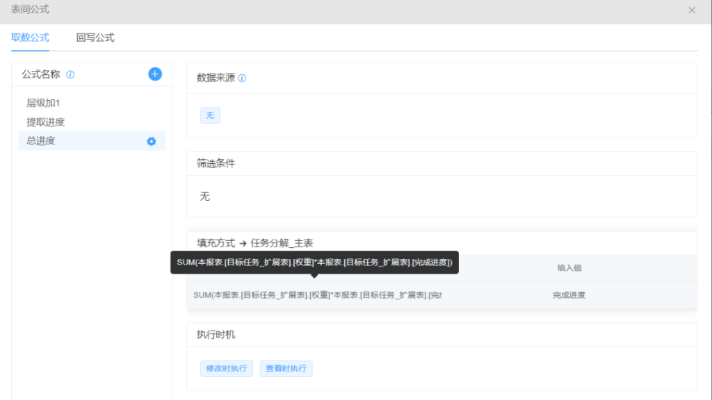Close the 表间公式 dialog

tap(692, 10)
